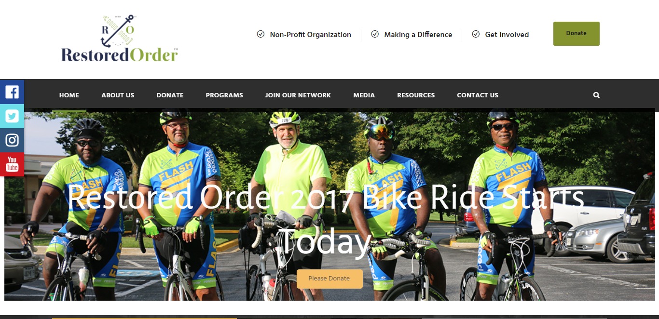The width and height of the screenshot is (659, 319).
Task: Click checkmark icon beside Get Involved
Action: (x=476, y=34)
